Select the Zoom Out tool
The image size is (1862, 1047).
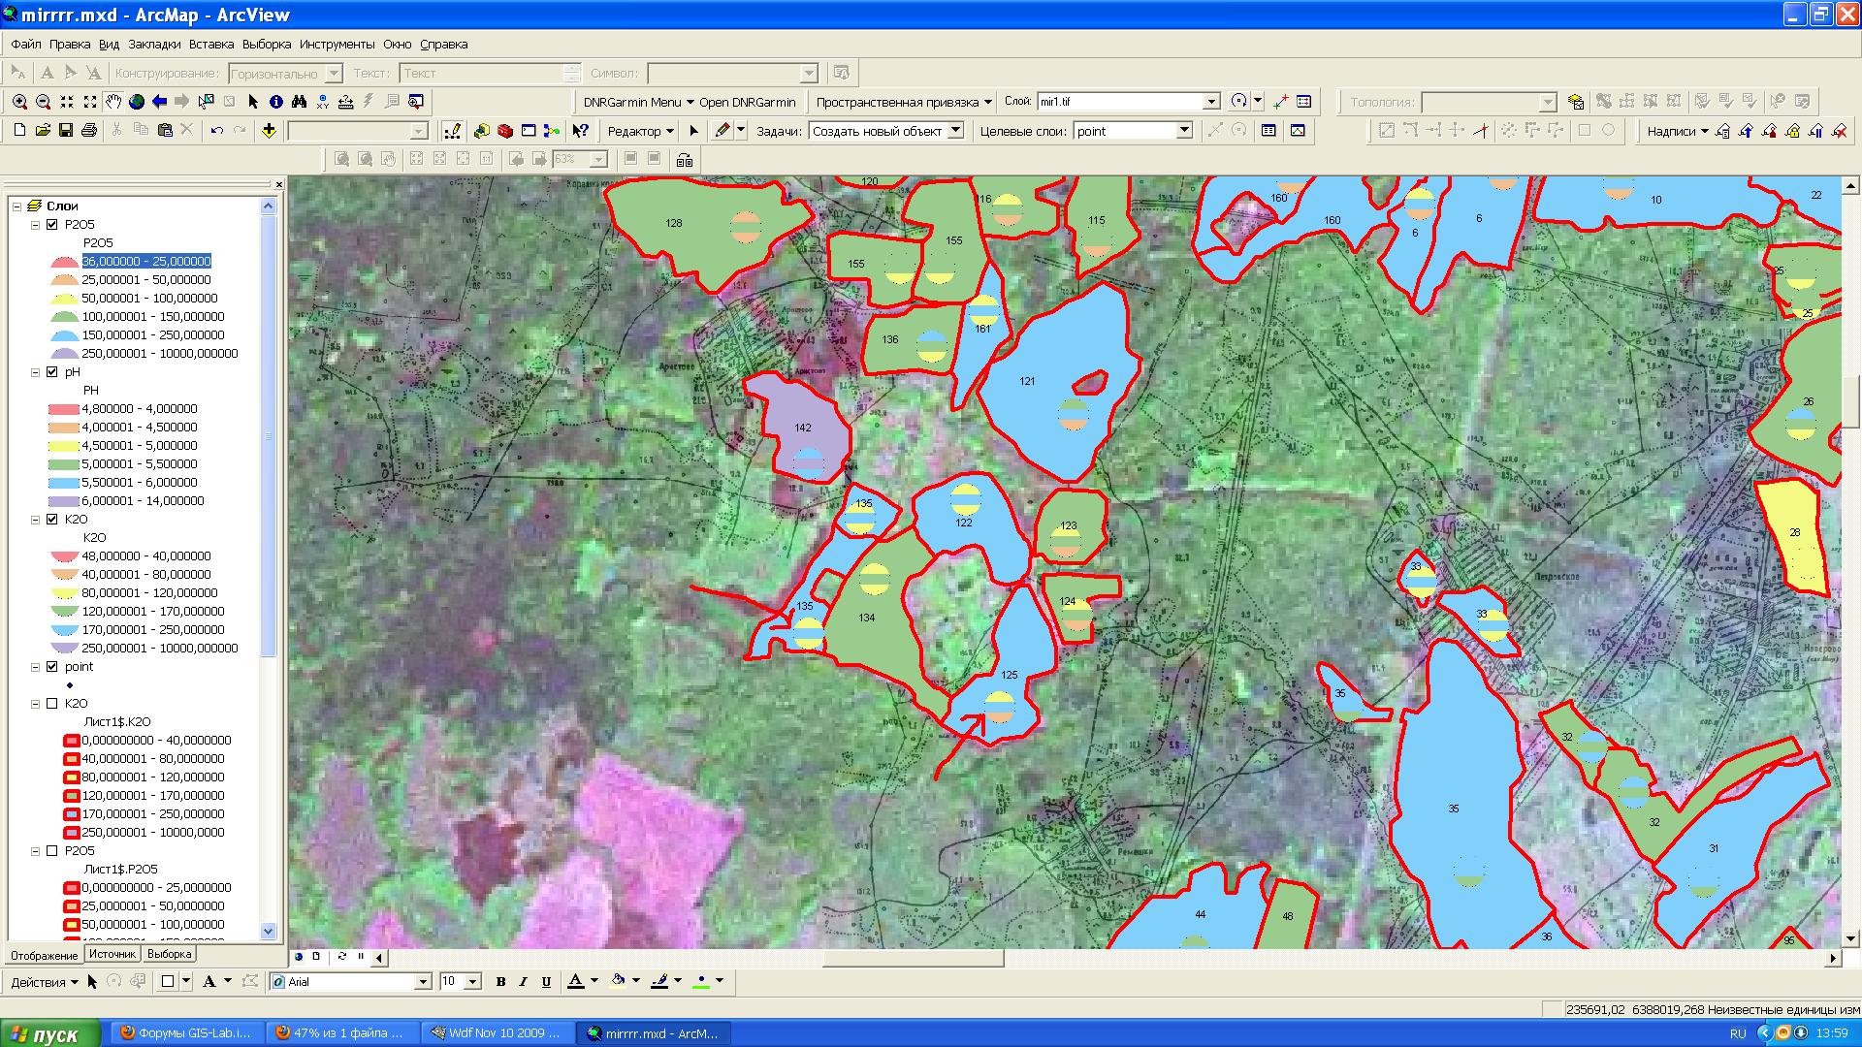pyautogui.click(x=43, y=102)
